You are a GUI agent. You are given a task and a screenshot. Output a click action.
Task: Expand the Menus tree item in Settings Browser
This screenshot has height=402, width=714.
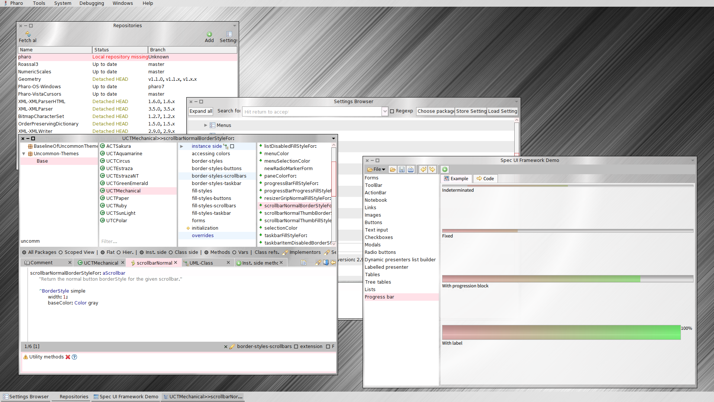click(x=205, y=125)
